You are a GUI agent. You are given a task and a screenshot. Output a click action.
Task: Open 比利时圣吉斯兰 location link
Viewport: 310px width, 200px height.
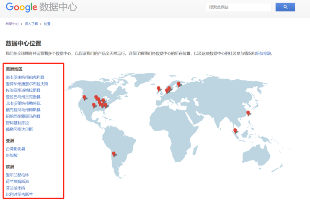pyautogui.click(x=19, y=195)
